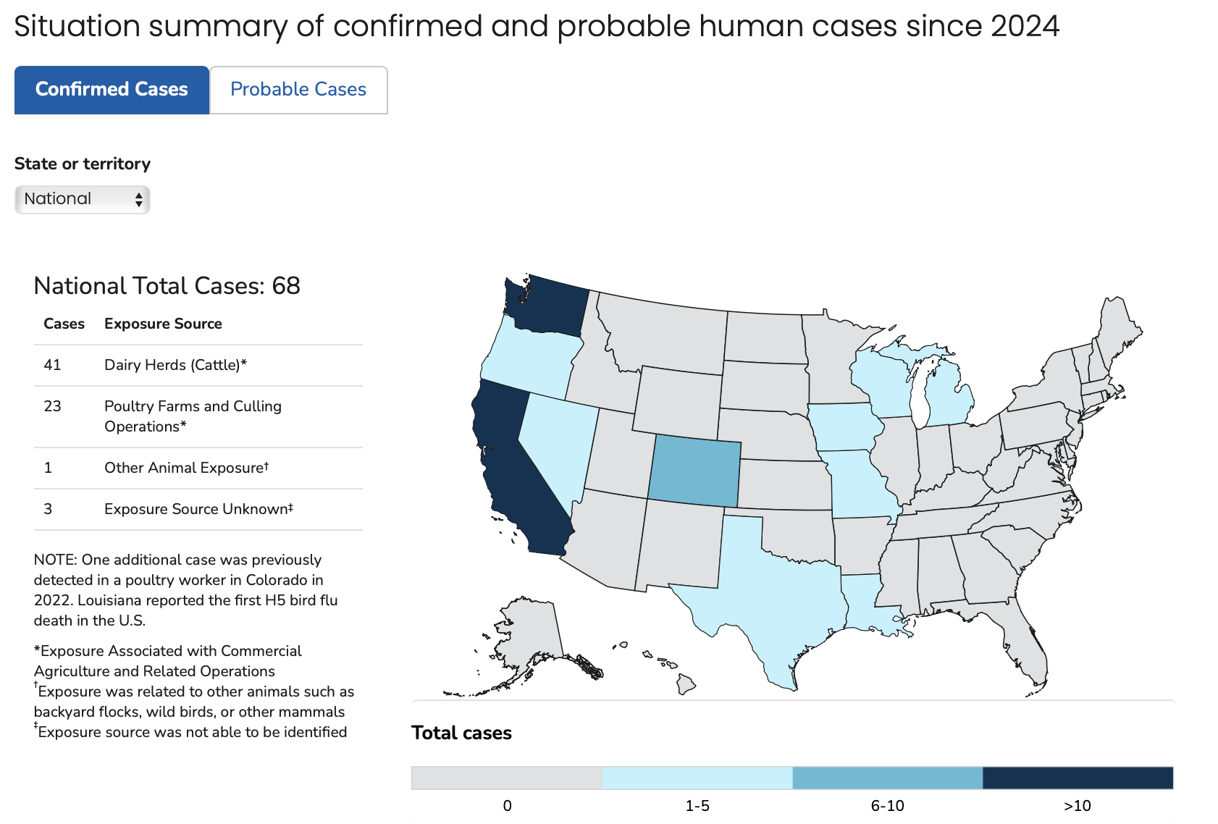The image size is (1218, 824).
Task: Select Colorado on the map
Action: (694, 471)
